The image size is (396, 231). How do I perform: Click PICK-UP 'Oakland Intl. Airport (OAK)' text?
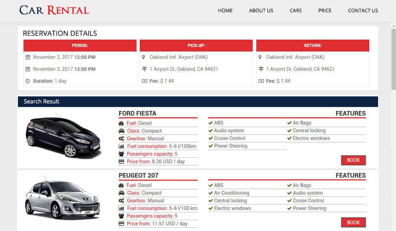[x=179, y=57]
